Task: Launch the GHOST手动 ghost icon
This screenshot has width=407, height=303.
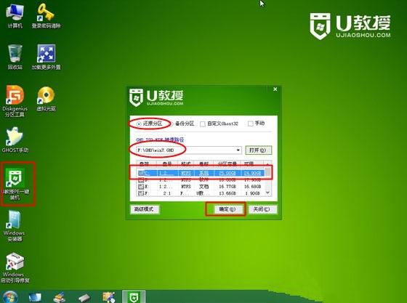Action: click(15, 140)
